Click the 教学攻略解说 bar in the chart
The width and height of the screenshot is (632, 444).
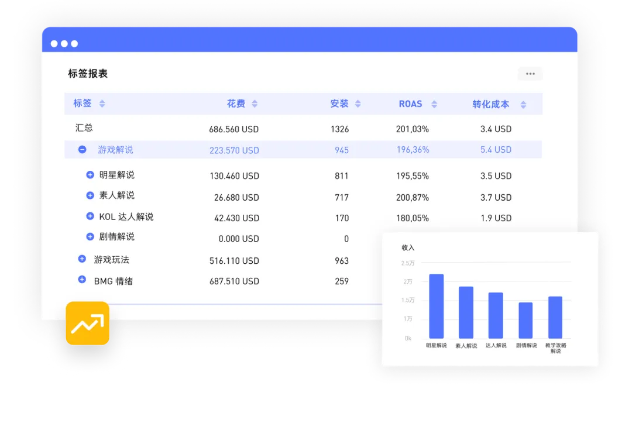[555, 318]
